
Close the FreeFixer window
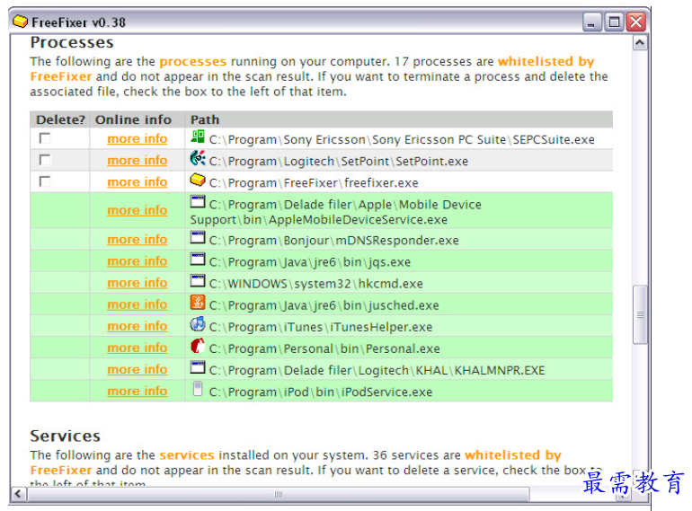tap(636, 22)
